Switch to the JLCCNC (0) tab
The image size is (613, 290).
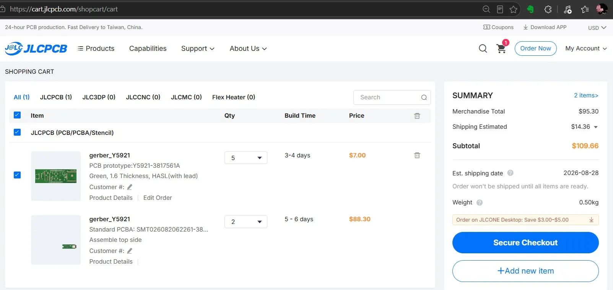[x=143, y=97]
